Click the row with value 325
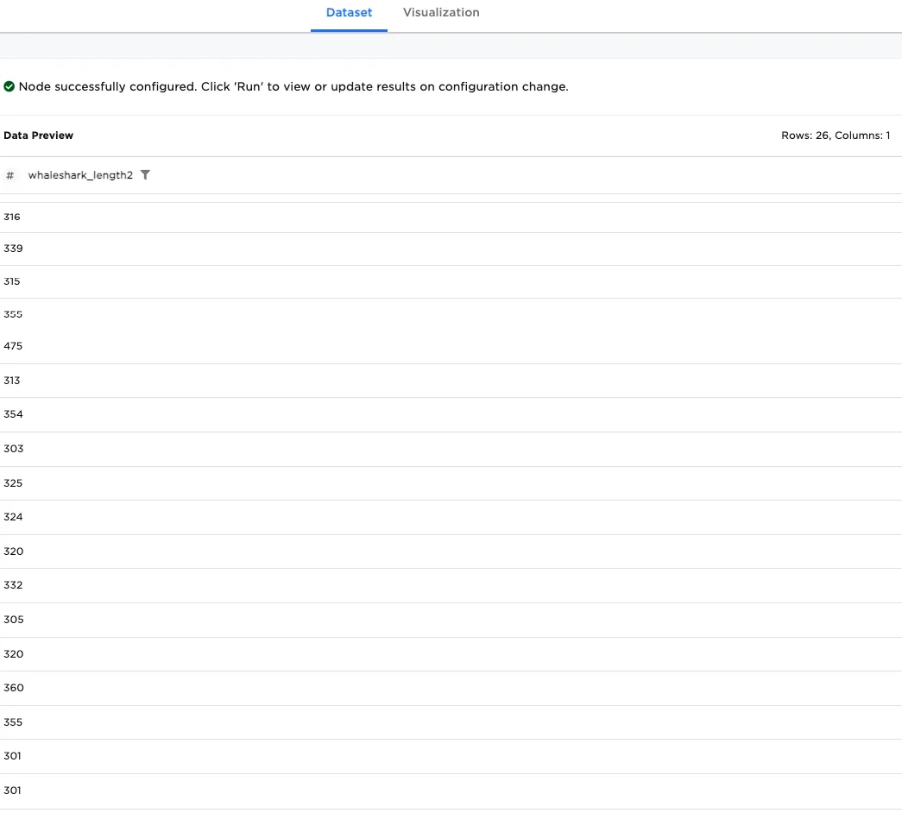Viewport: 902px width, 813px height. [x=13, y=483]
